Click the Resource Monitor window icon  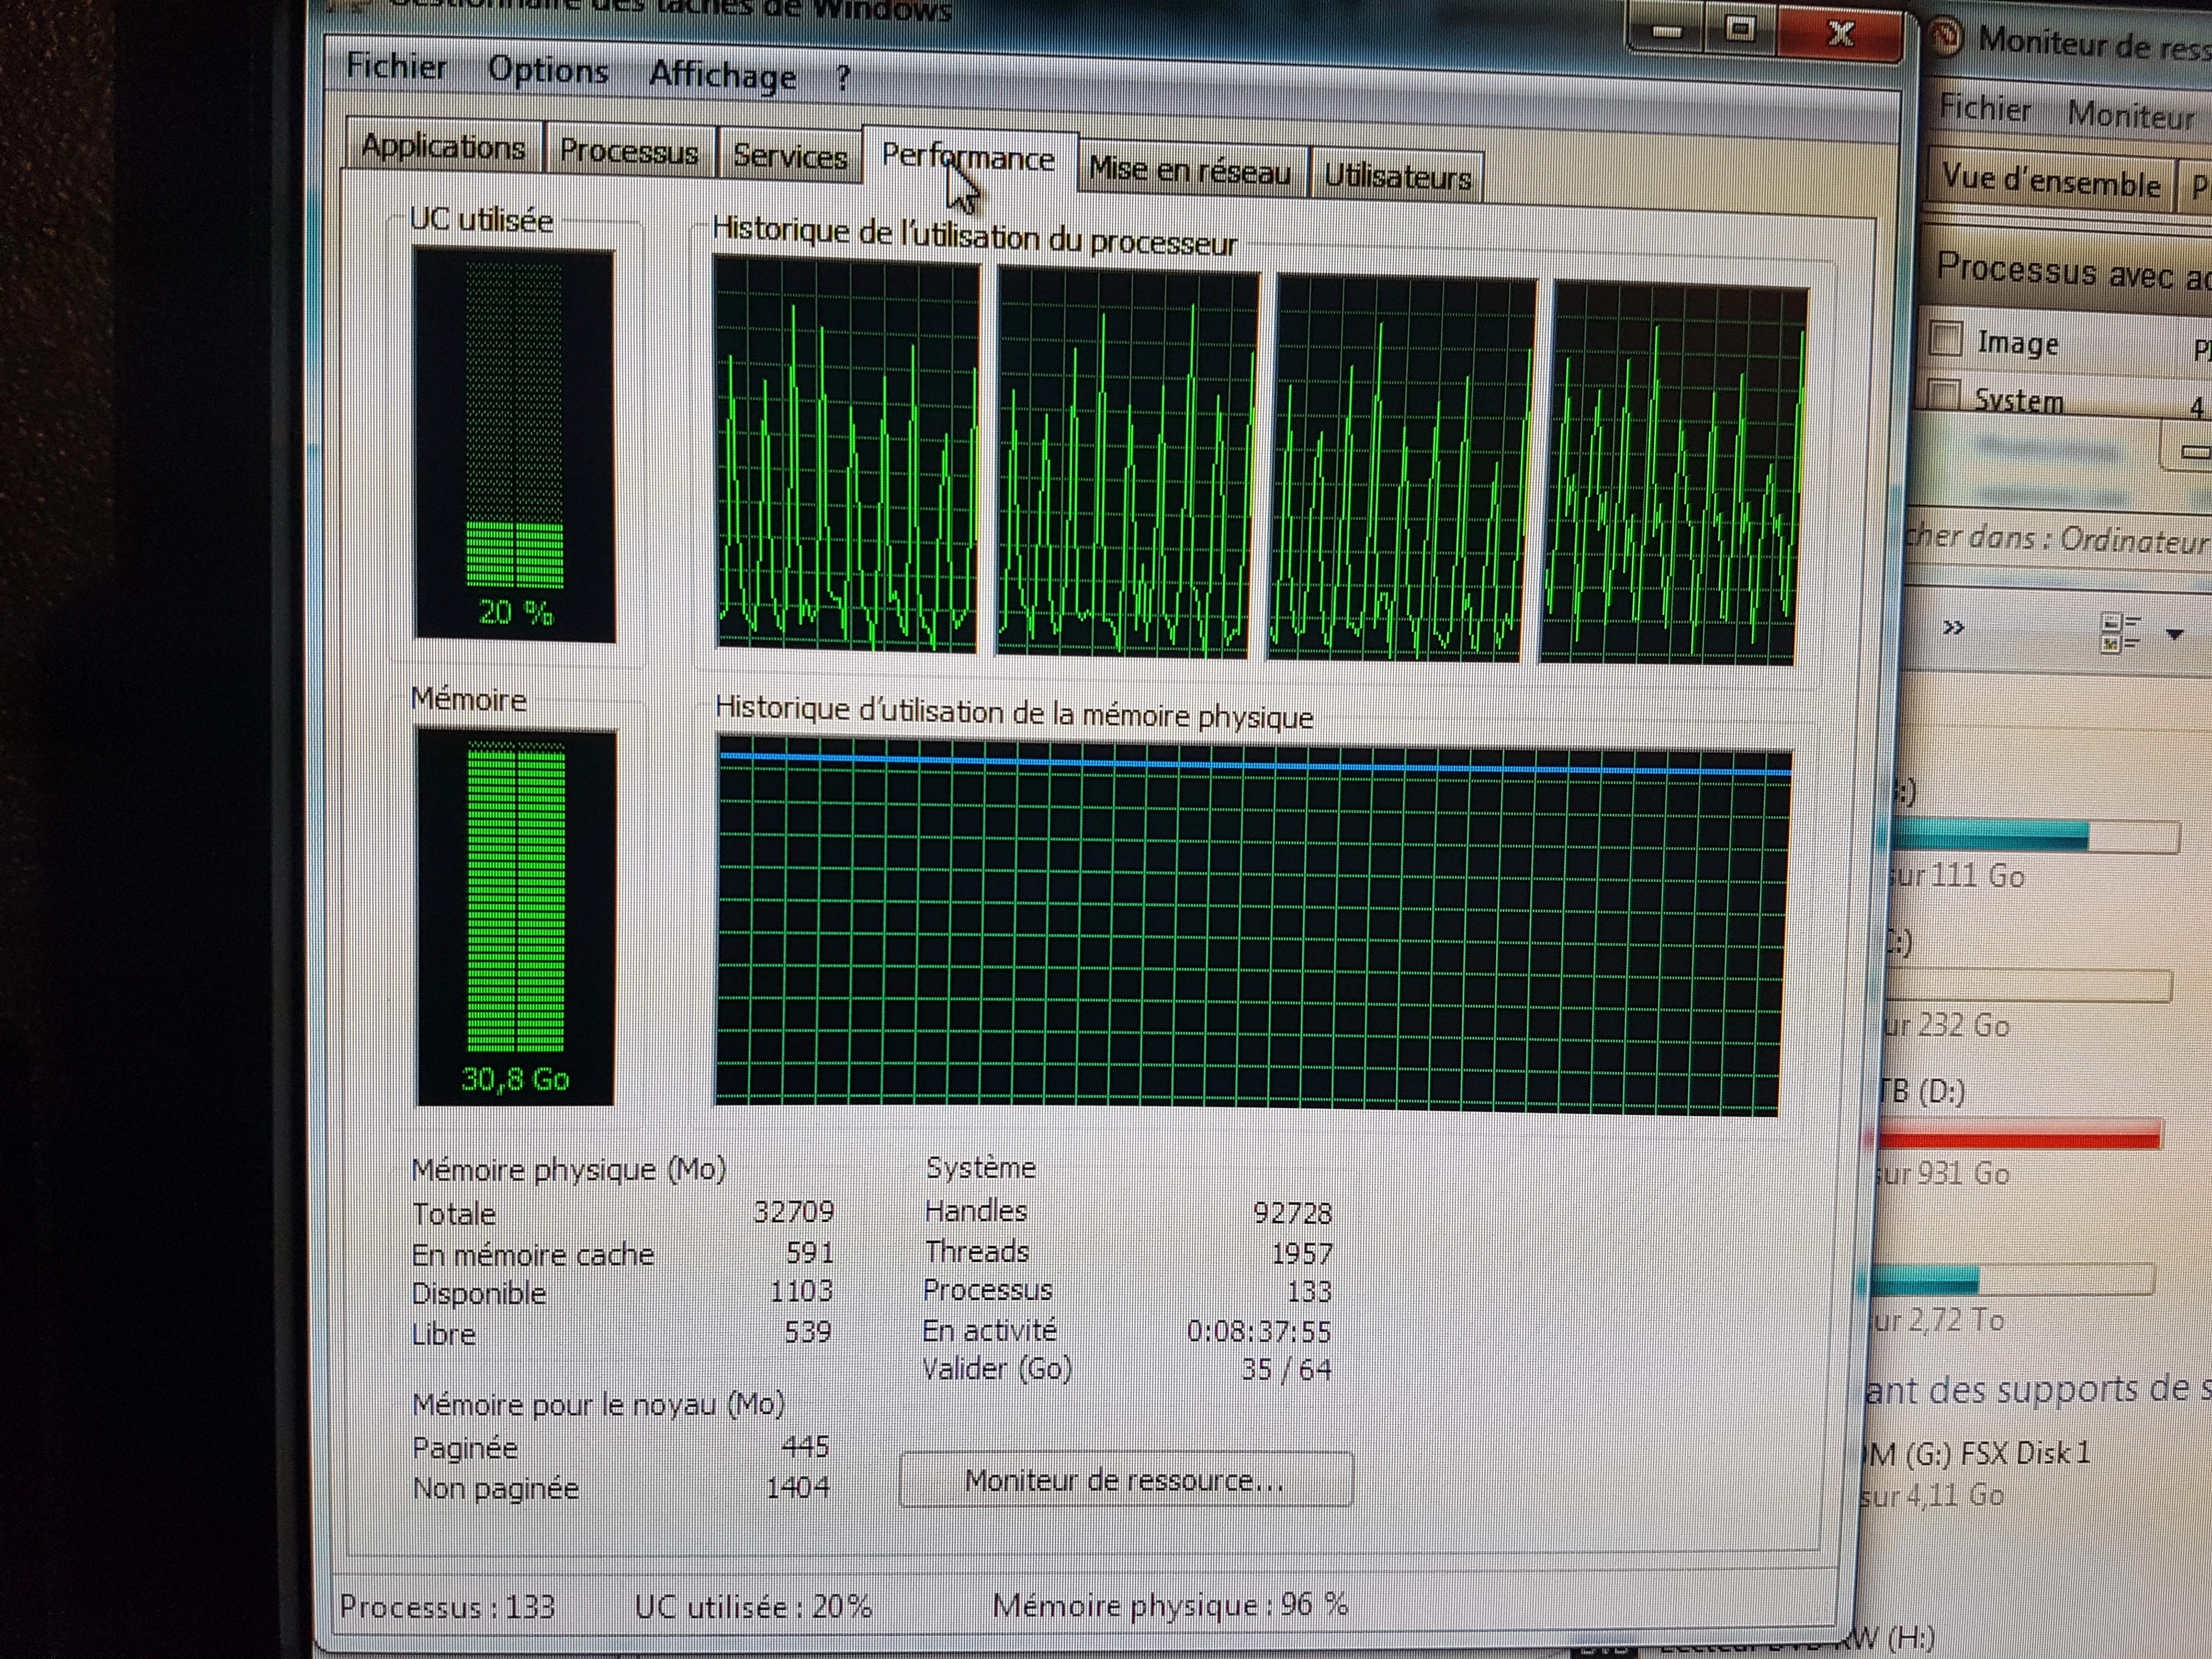pos(1946,37)
